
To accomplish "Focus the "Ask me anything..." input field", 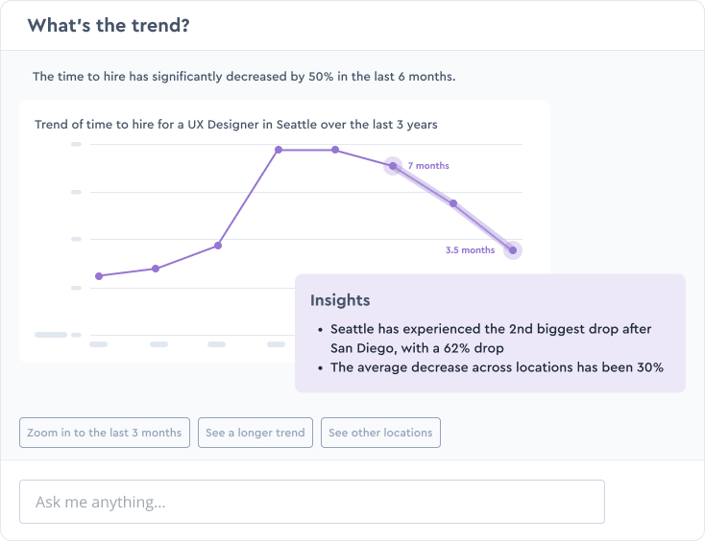I will click(x=312, y=502).
